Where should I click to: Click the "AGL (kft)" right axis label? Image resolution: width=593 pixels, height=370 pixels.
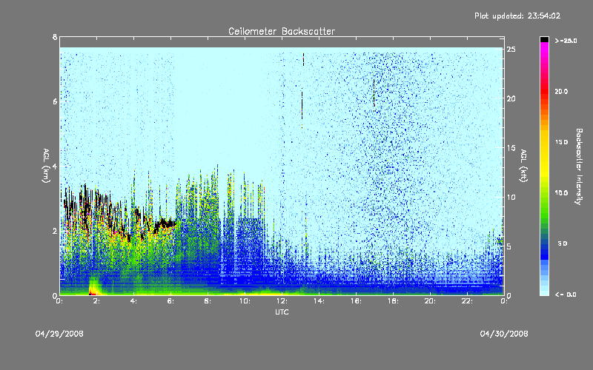[x=524, y=166]
